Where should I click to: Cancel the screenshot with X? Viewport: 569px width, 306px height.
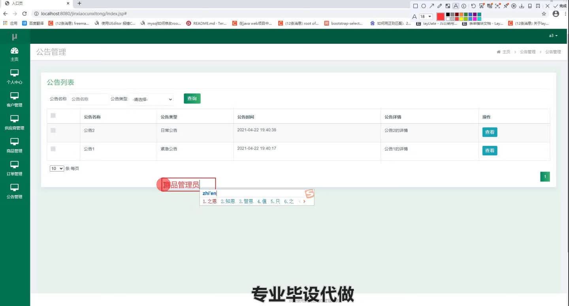coord(547,6)
